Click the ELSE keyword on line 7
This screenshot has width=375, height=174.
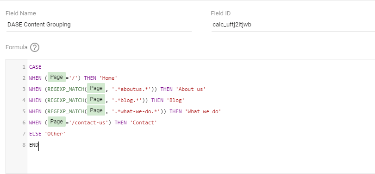(x=35, y=134)
